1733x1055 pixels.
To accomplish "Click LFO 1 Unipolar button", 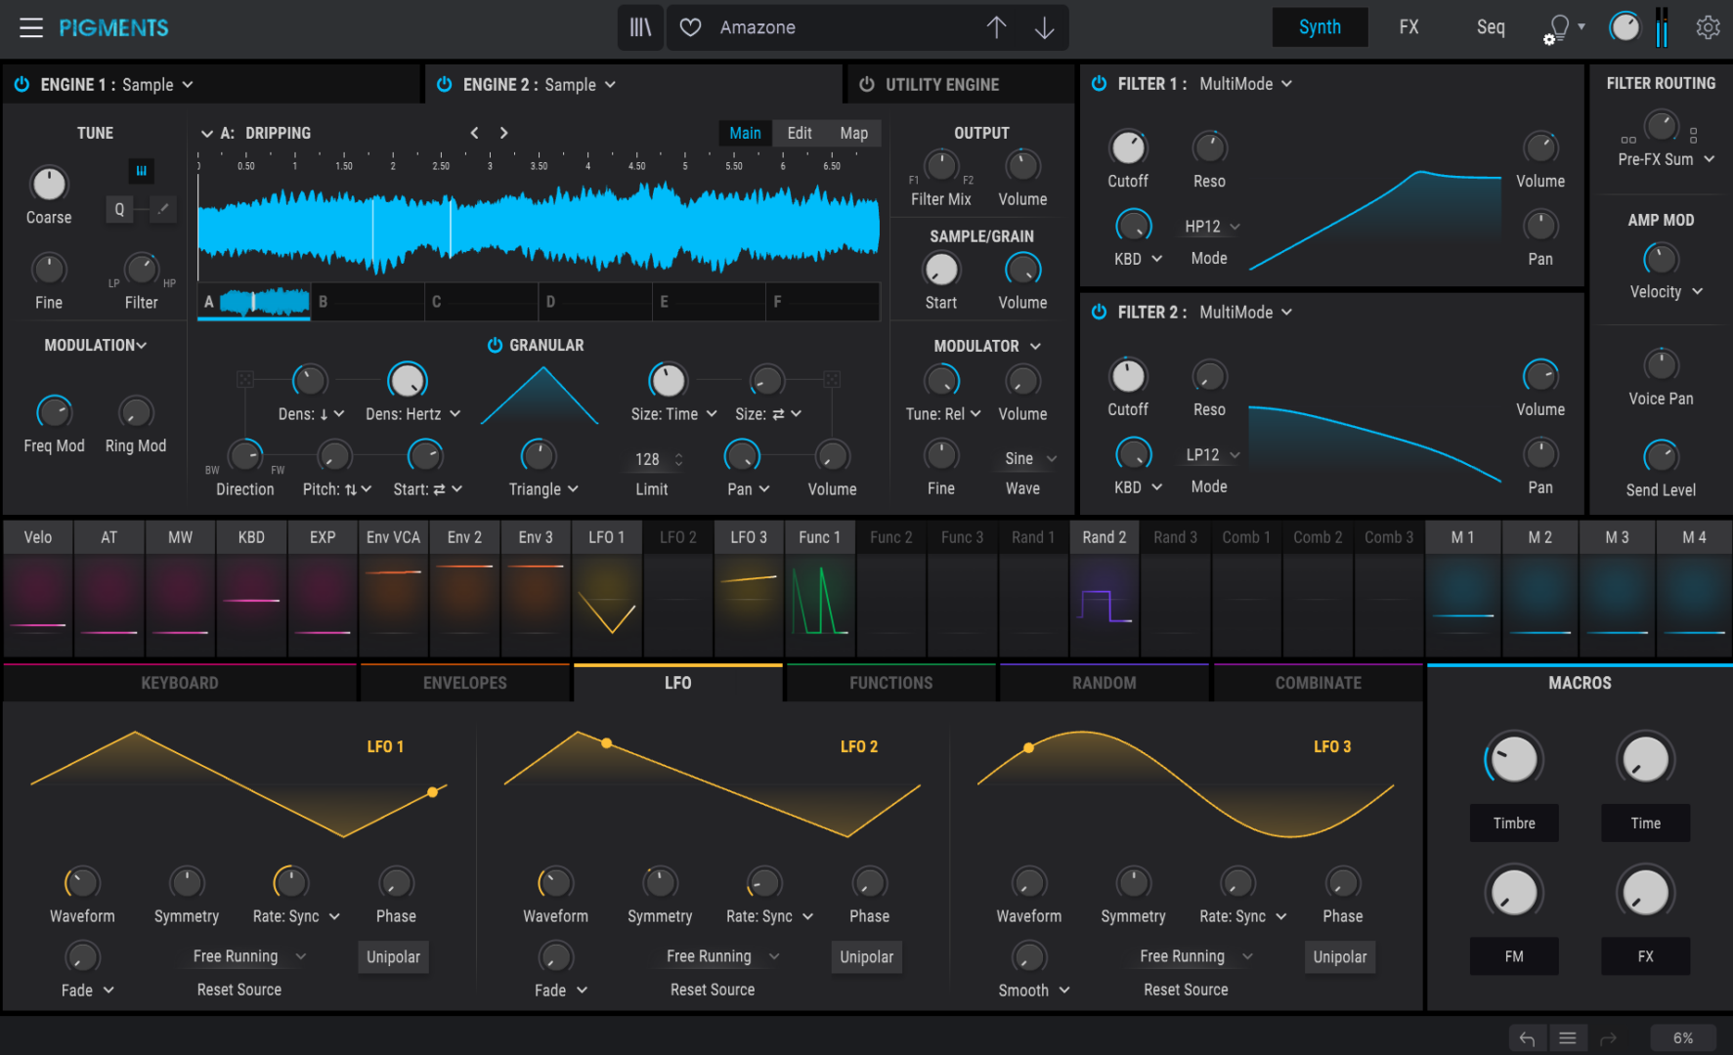I will pyautogui.click(x=393, y=956).
